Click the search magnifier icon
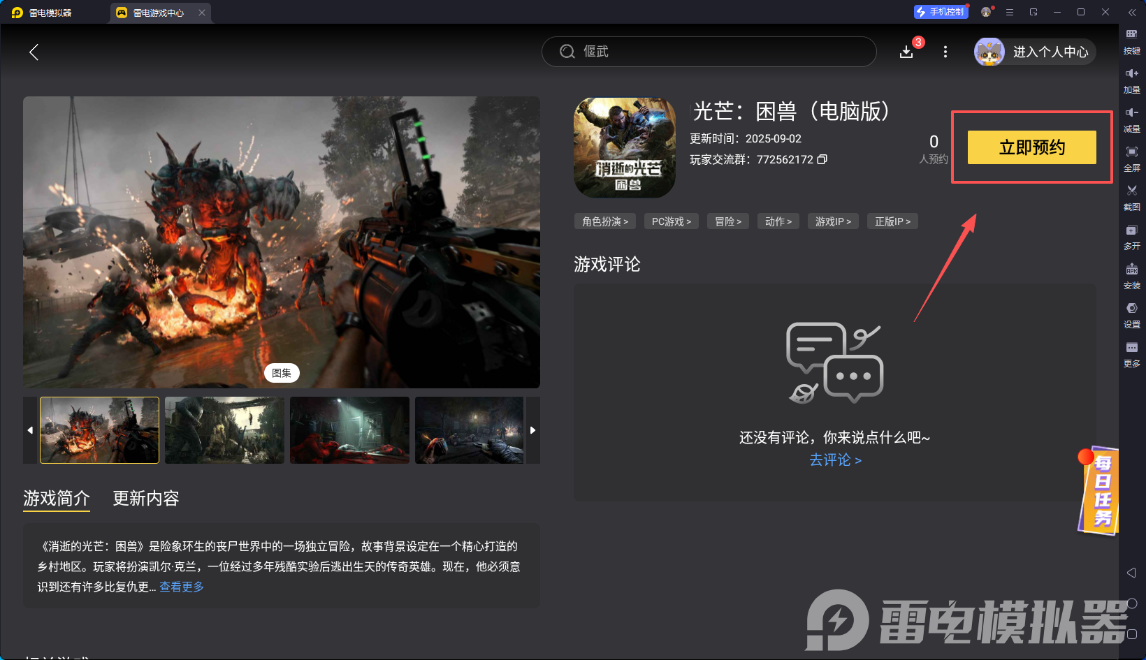This screenshot has width=1146, height=660. [567, 52]
